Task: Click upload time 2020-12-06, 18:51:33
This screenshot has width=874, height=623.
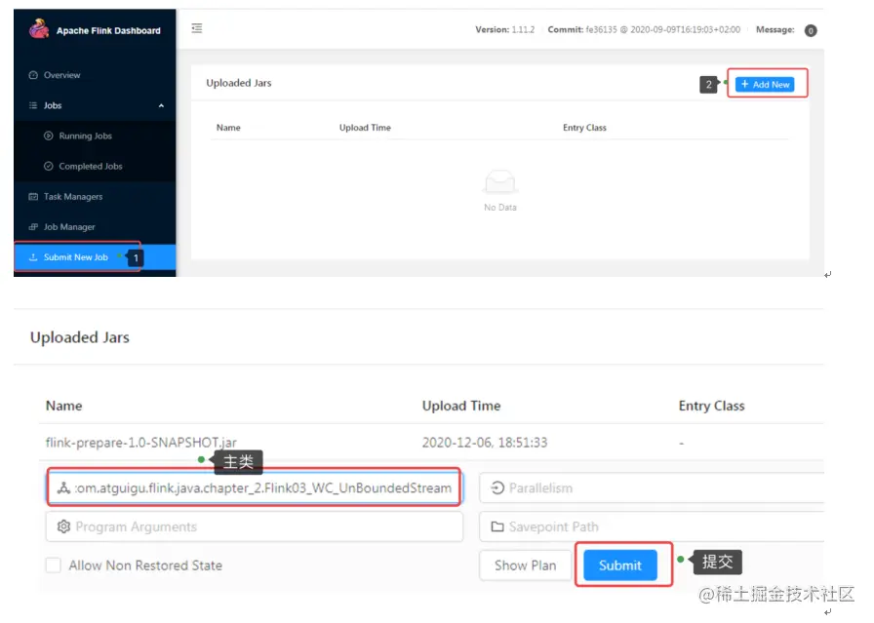Action: (485, 443)
